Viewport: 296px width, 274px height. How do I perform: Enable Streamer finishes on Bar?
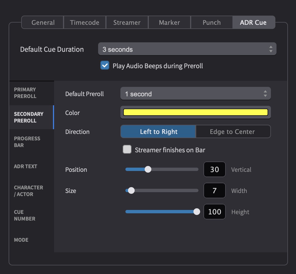coord(127,149)
